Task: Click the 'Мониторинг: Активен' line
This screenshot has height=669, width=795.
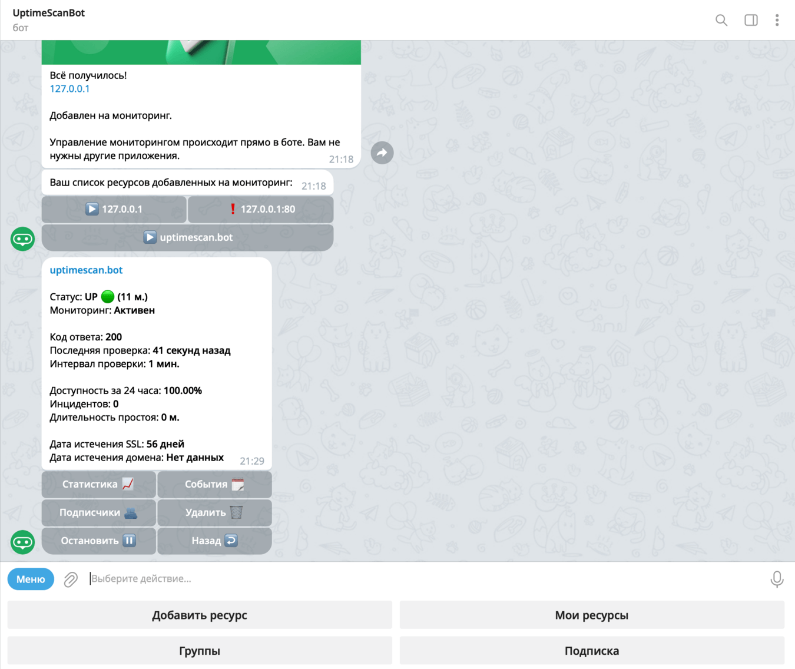Action: coord(102,310)
